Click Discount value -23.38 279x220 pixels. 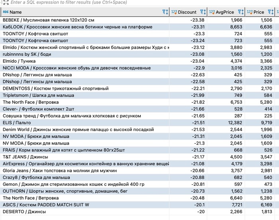click(x=197, y=20)
